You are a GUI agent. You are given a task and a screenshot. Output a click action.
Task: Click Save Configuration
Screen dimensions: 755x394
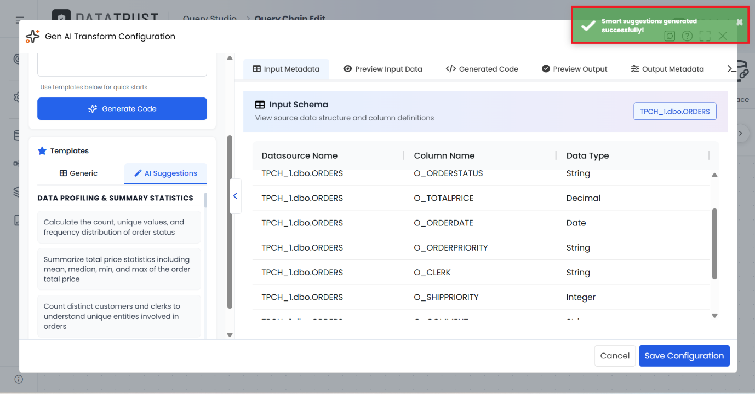click(684, 356)
